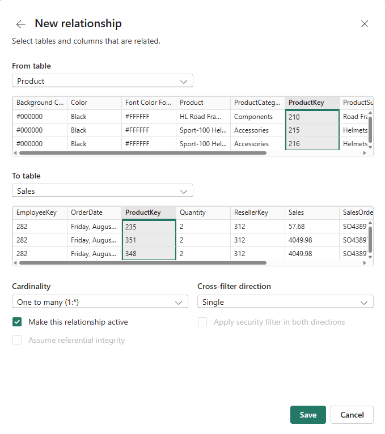Expand the Cardinality dropdown
The width and height of the screenshot is (385, 434).
pos(100,302)
